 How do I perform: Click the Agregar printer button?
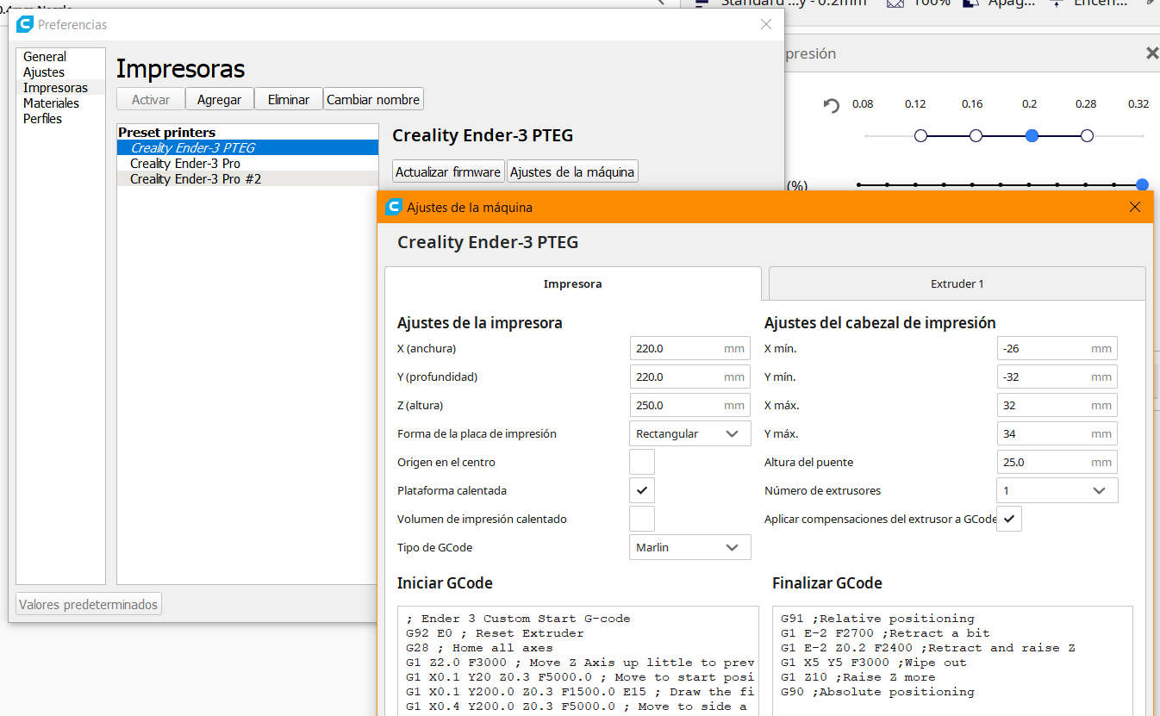[x=219, y=99]
